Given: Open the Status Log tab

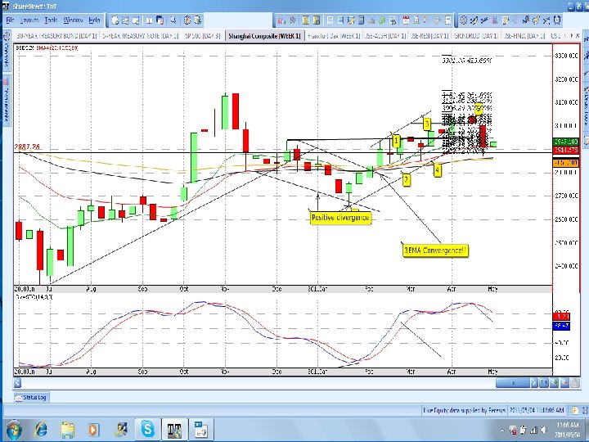Looking at the screenshot, I should (32, 397).
